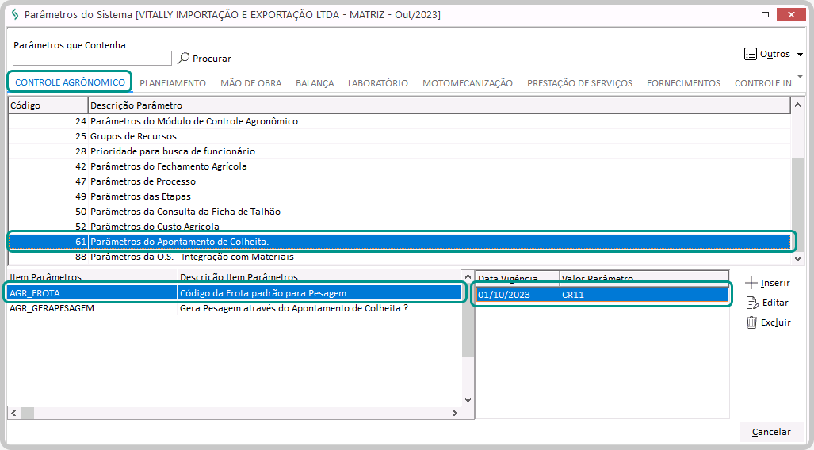
Task: Click the Procurar magnifier icon
Action: pos(183,58)
